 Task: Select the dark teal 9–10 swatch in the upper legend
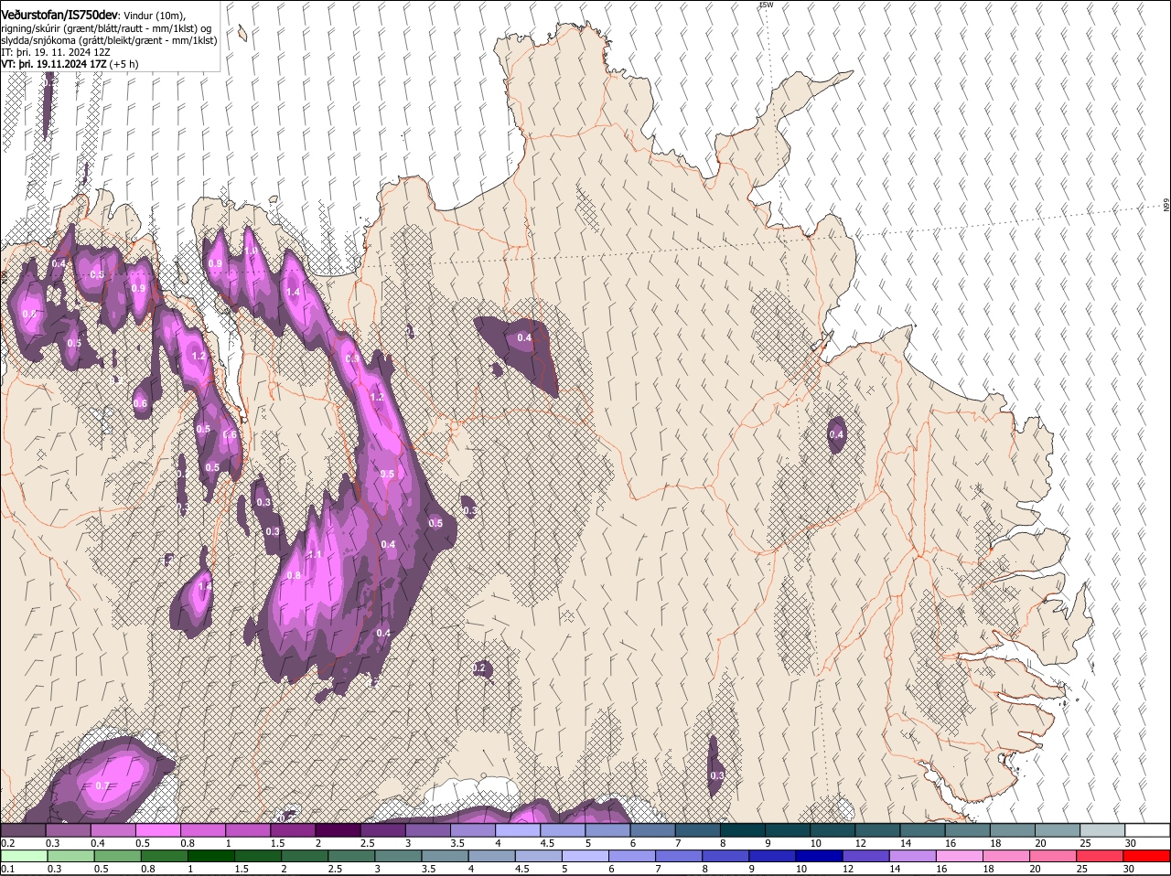[788, 829]
